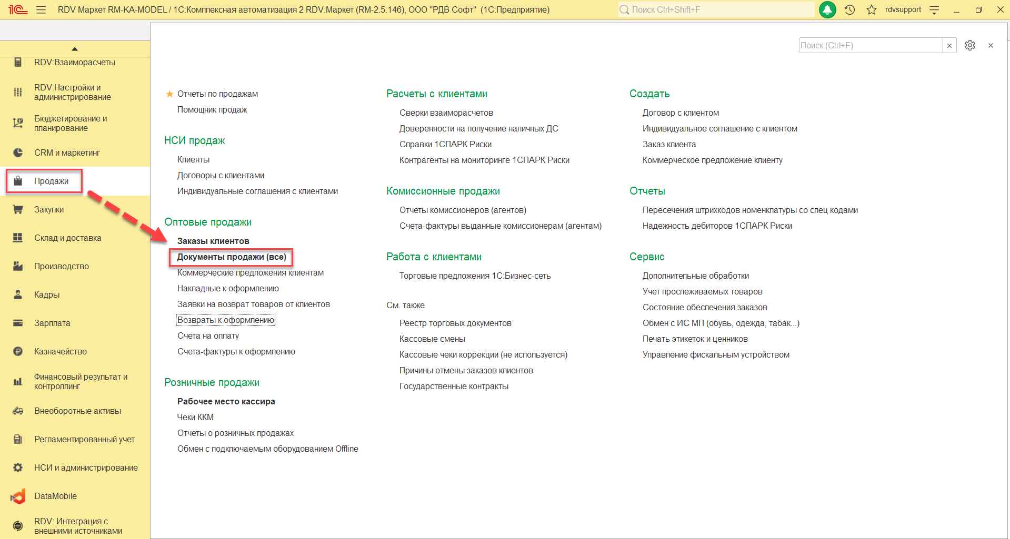Create Коммерческое предложение клиенту
The image size is (1010, 539).
[712, 160]
